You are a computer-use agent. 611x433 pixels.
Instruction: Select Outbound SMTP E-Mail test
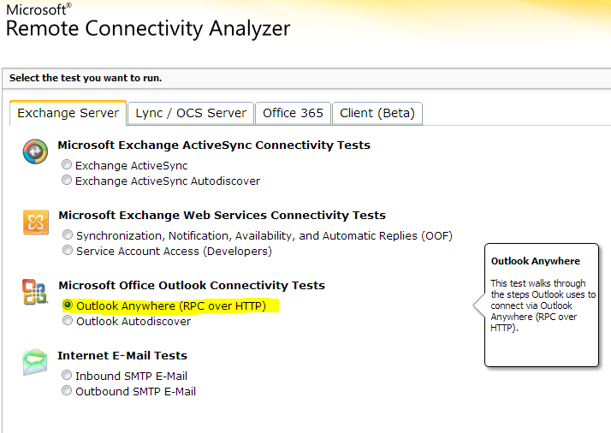(x=67, y=390)
